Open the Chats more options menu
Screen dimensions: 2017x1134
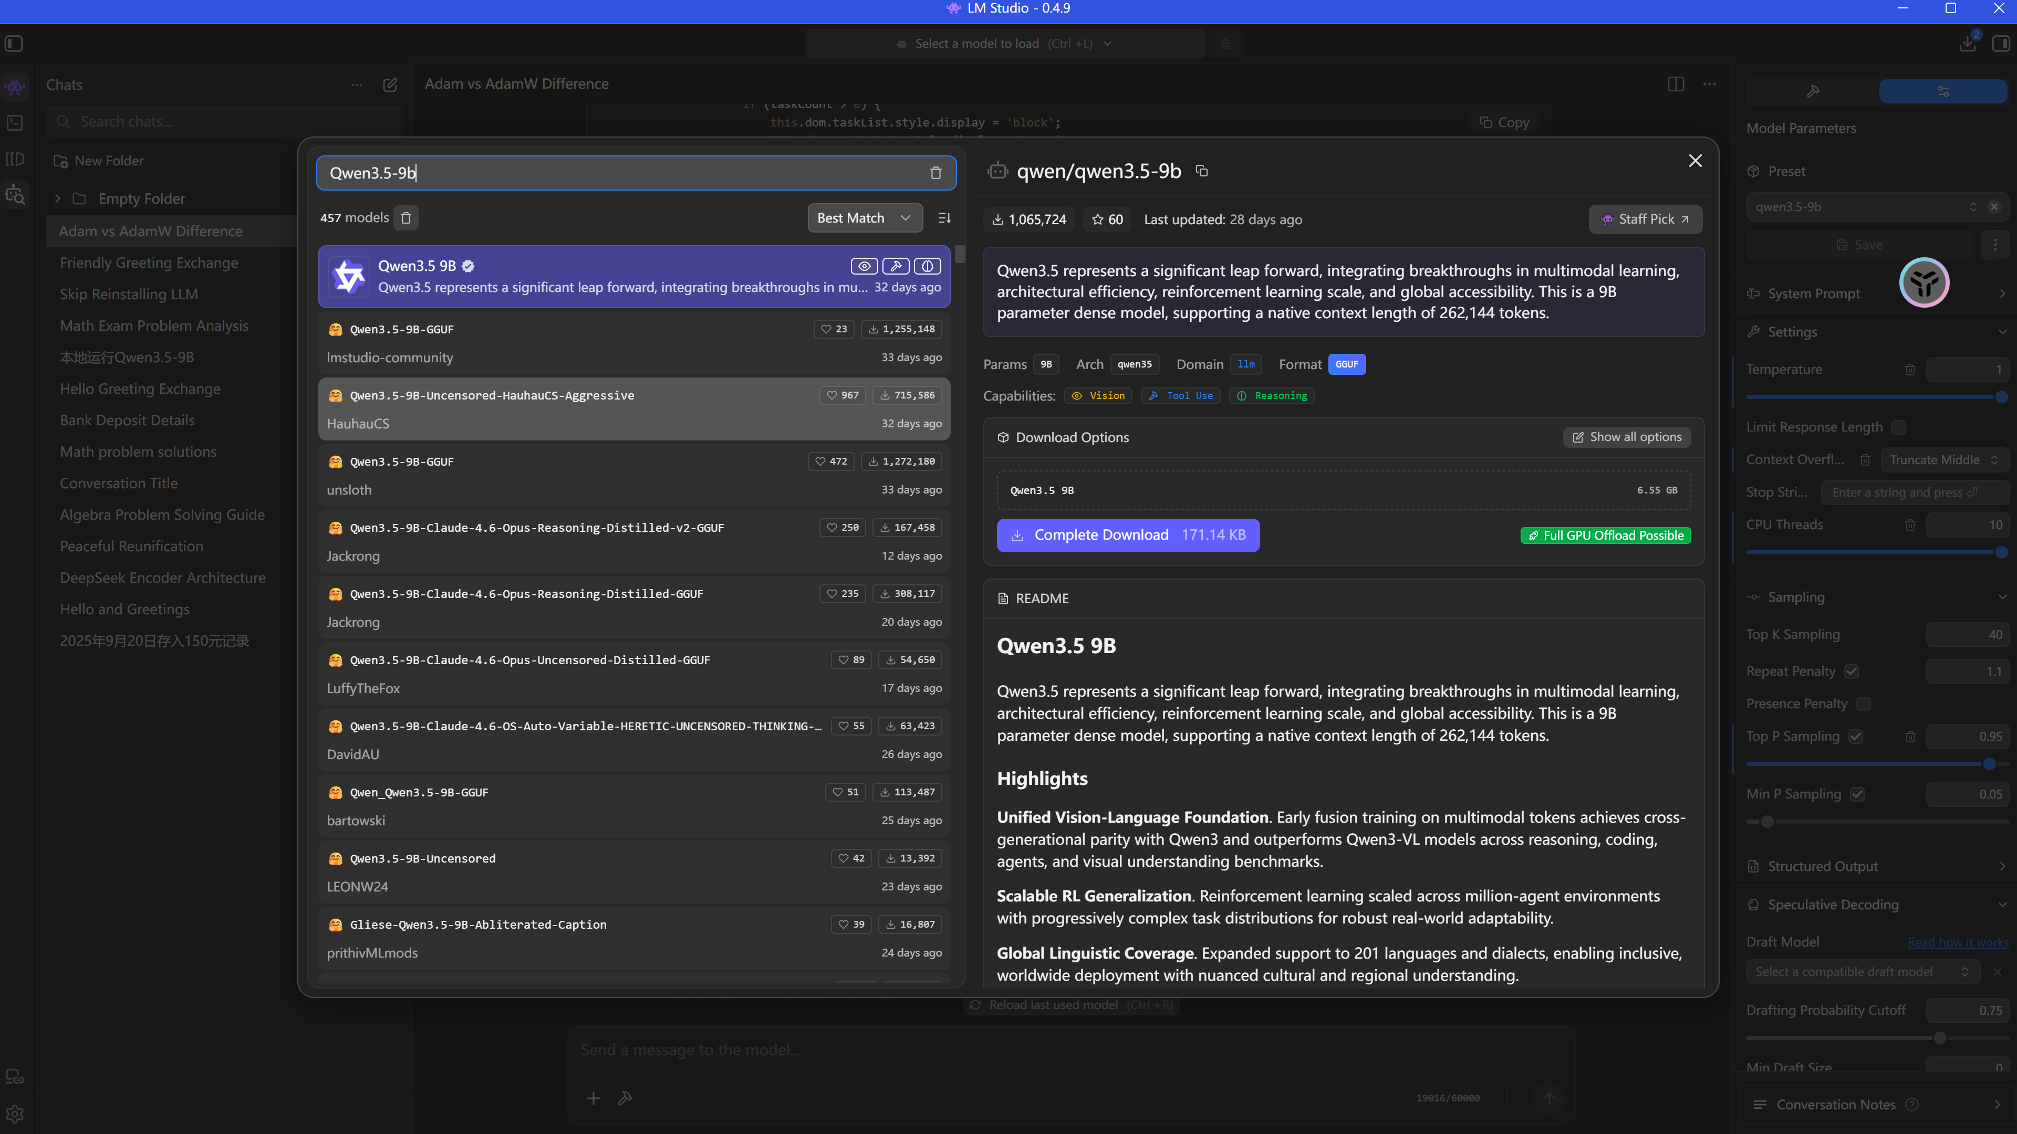[356, 85]
